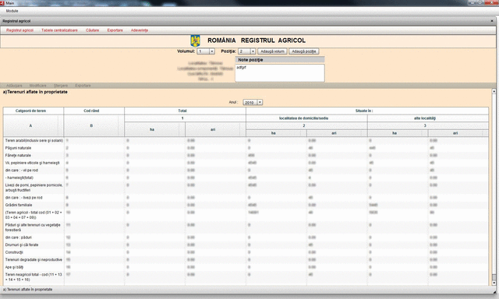This screenshot has width=499, height=299.
Task: Select the 'Situate în :' column header
Action: 367,111
